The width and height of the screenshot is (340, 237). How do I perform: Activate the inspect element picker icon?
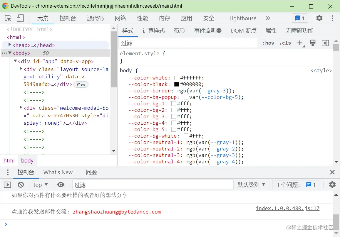click(x=8, y=18)
